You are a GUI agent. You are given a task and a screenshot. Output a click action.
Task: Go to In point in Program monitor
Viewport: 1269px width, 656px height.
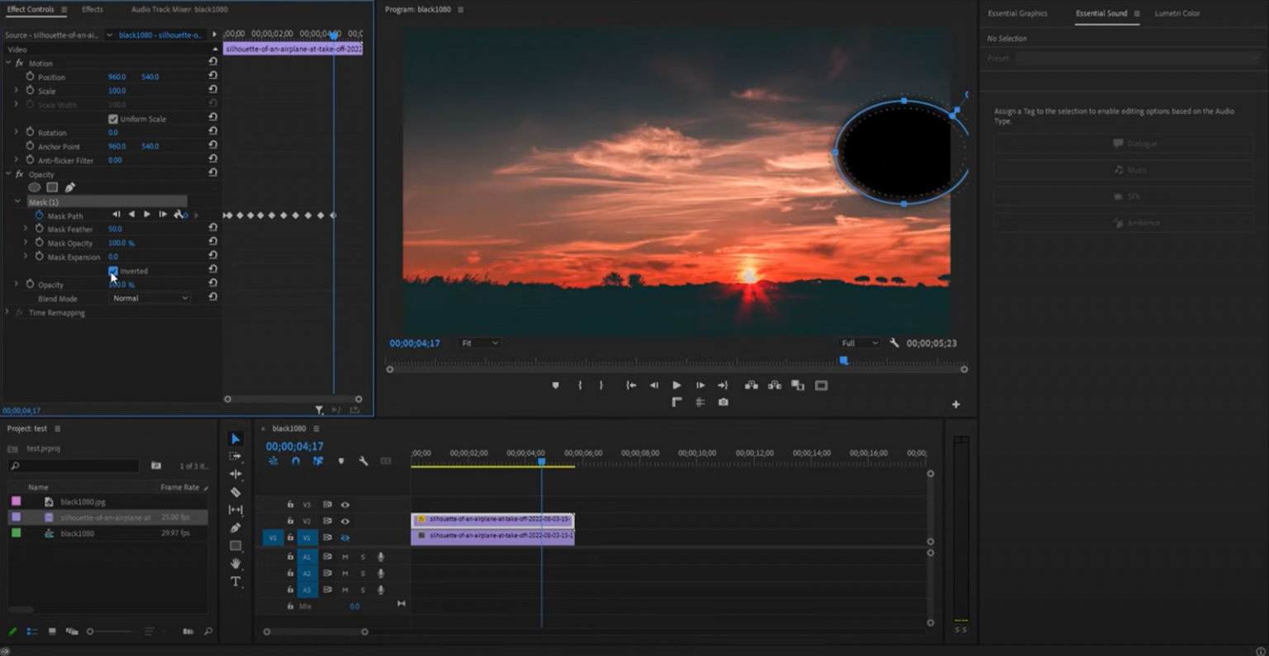click(x=630, y=385)
